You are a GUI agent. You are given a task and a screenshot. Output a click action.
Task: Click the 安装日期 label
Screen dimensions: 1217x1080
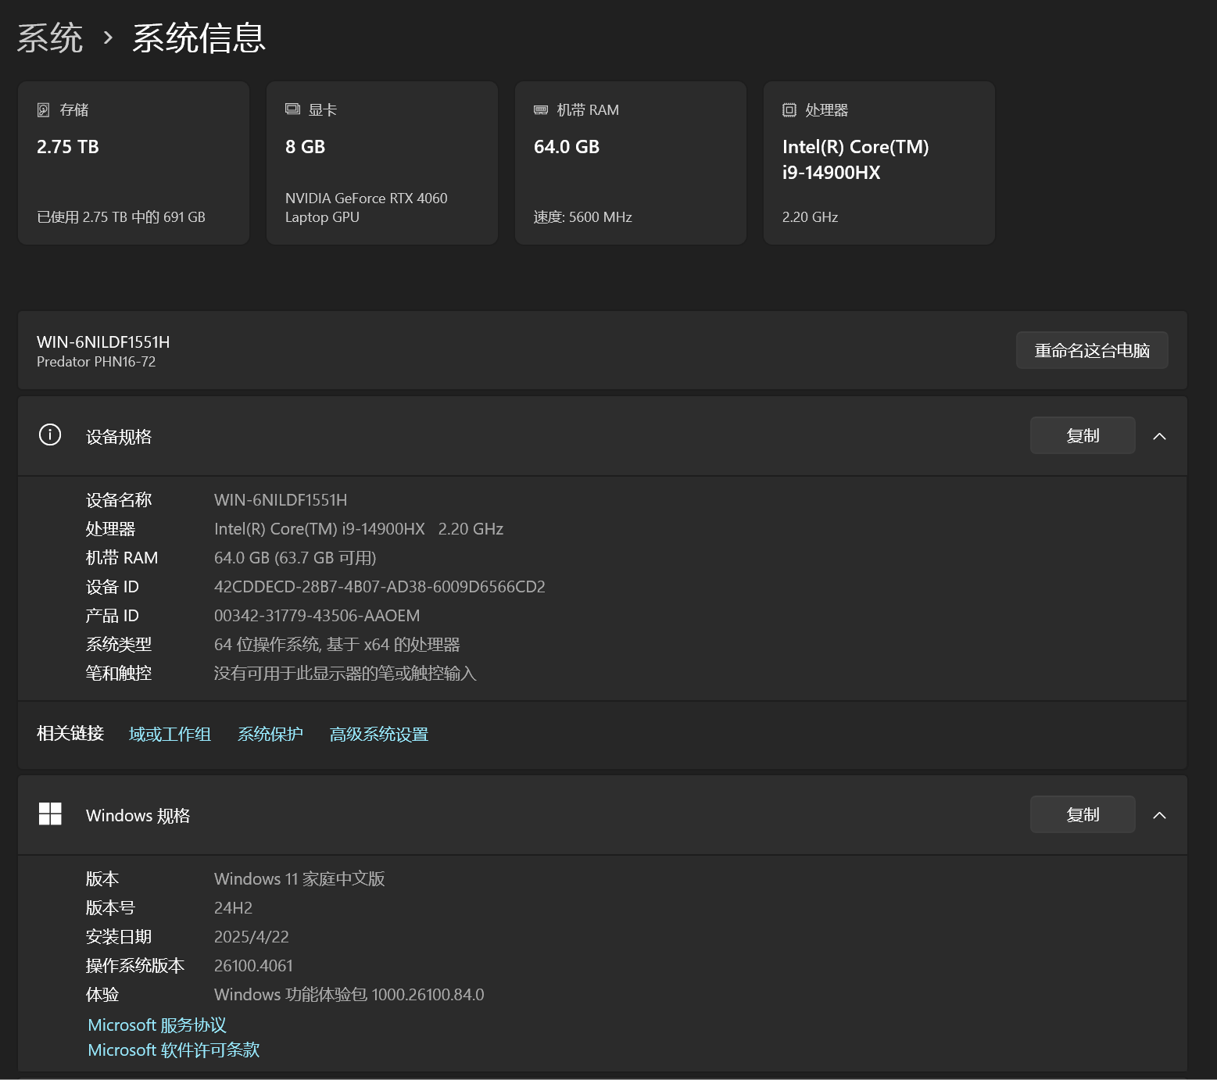click(119, 936)
